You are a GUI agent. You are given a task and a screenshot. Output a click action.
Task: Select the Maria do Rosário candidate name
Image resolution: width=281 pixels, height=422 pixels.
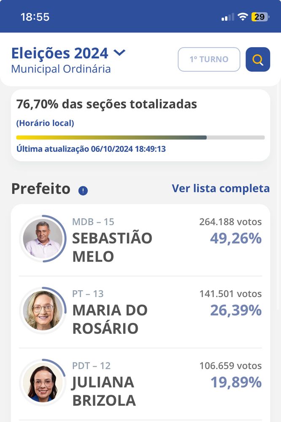110,319
